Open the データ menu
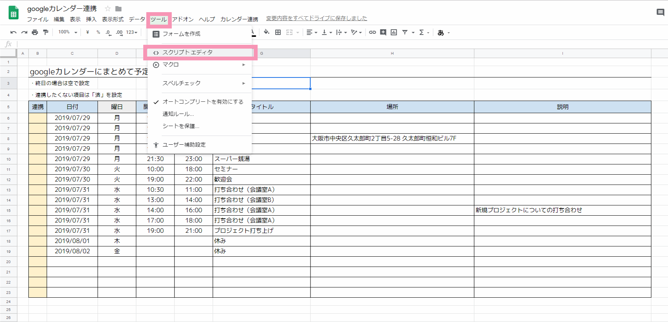668x322 pixels. (x=137, y=19)
